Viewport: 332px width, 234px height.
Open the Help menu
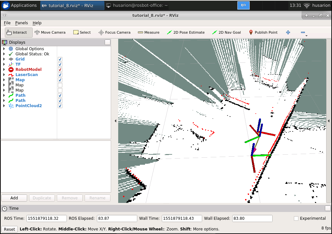pos(37,23)
